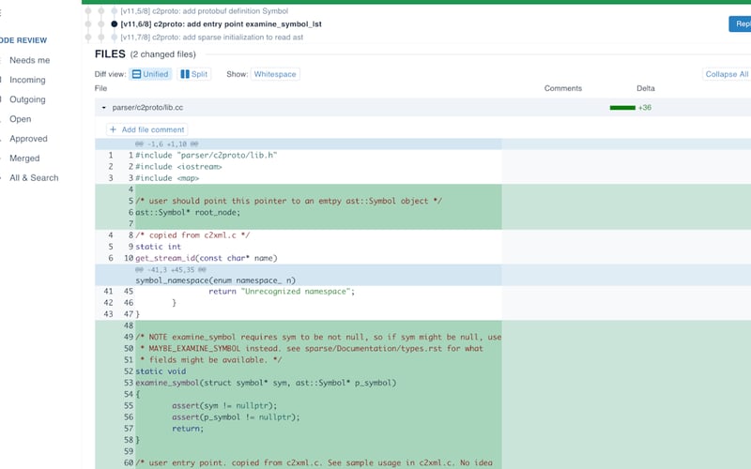Click the File column header
The height and width of the screenshot is (469, 751).
[100, 88]
